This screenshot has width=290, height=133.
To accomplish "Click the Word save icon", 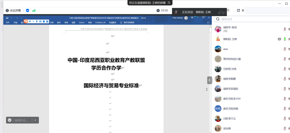I will point(7,18).
